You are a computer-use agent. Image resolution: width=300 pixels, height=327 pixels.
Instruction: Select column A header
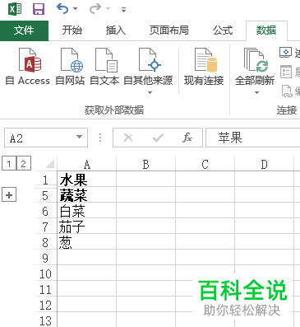(x=87, y=165)
